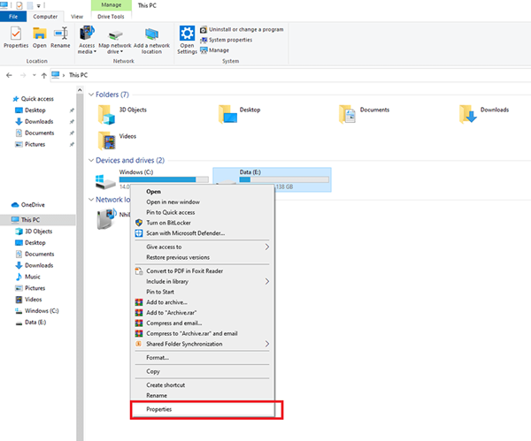
Task: Collapse the Devices and drives section
Action: pyautogui.click(x=90, y=160)
